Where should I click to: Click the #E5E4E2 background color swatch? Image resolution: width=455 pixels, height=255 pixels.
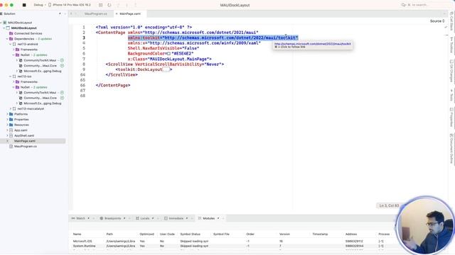168,54
